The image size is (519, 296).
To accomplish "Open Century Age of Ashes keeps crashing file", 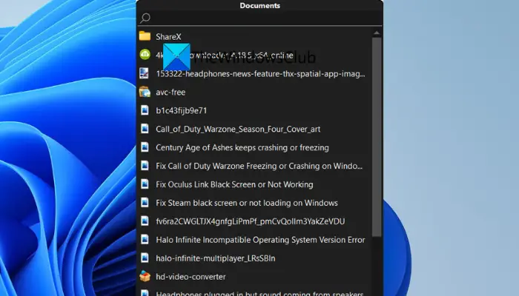I will (x=242, y=148).
